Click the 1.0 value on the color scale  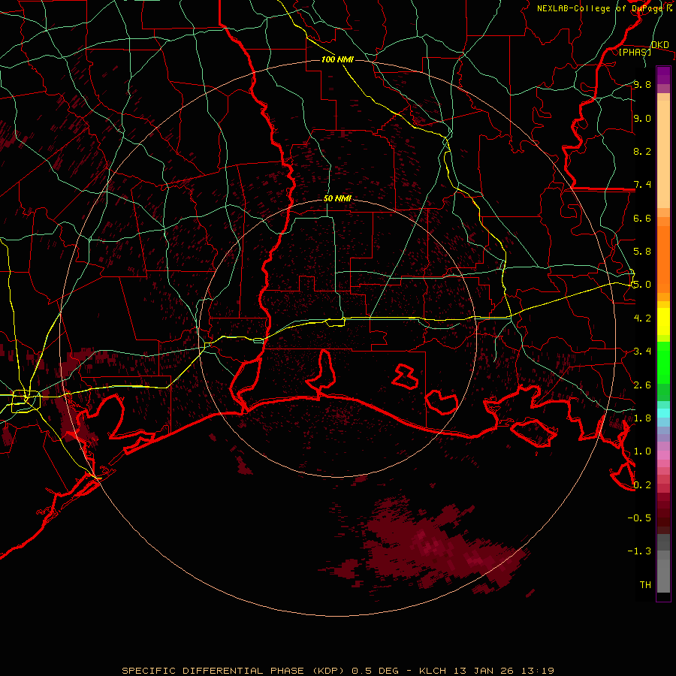point(642,451)
